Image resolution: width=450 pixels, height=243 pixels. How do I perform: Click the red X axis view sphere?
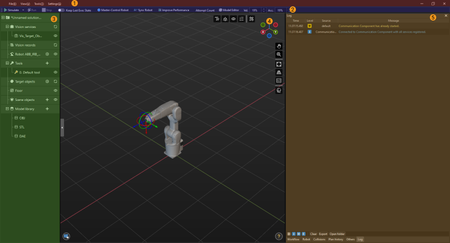(263, 32)
